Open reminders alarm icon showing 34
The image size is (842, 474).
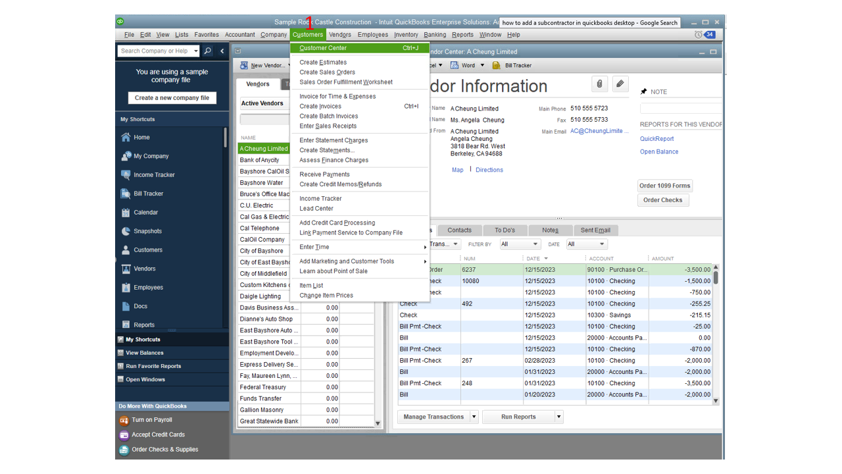pos(705,35)
